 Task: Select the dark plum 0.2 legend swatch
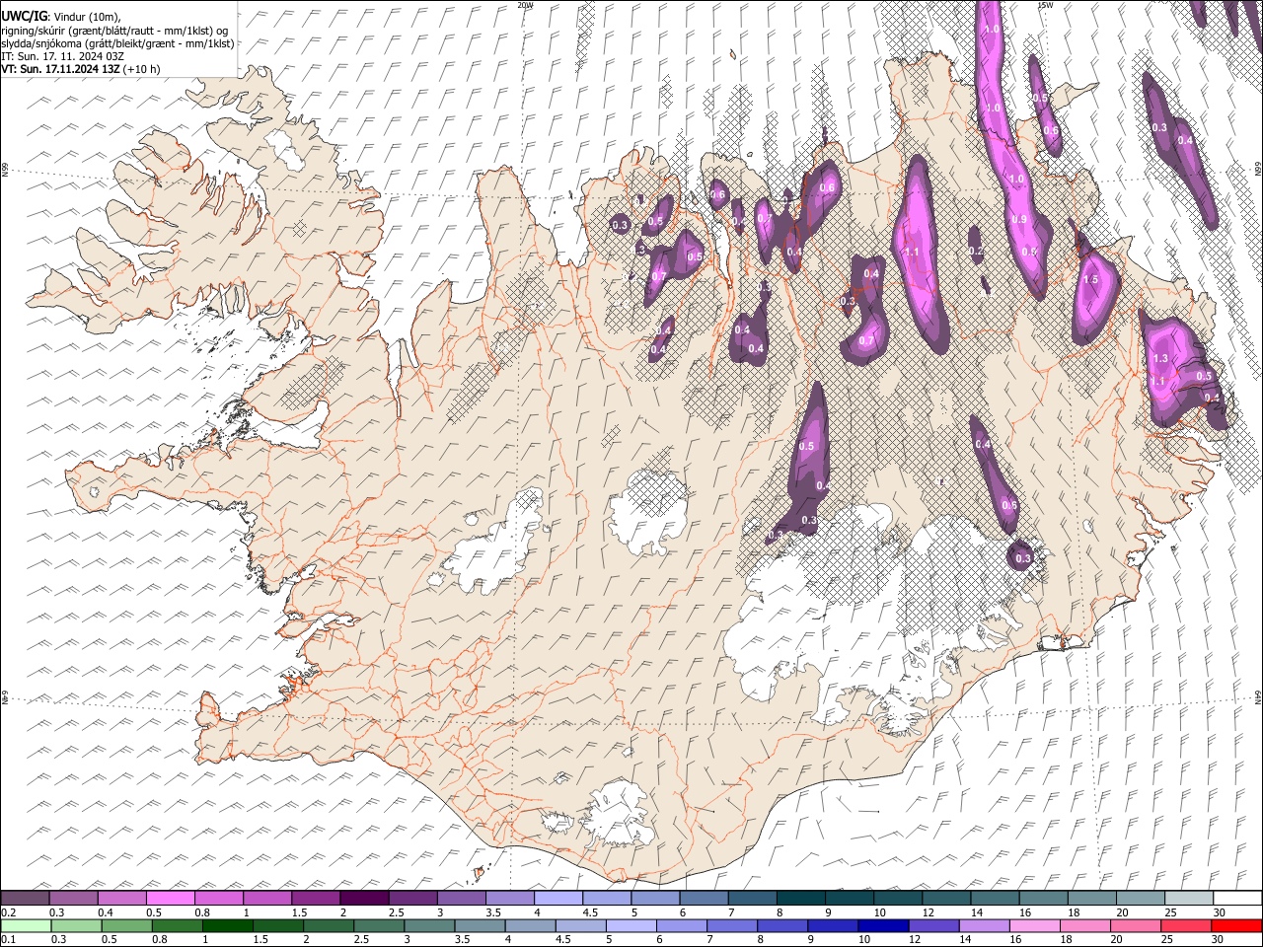(25, 898)
